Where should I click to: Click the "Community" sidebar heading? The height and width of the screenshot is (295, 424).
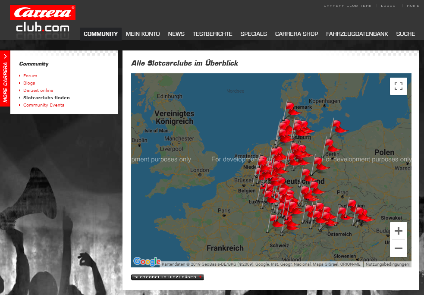point(34,64)
